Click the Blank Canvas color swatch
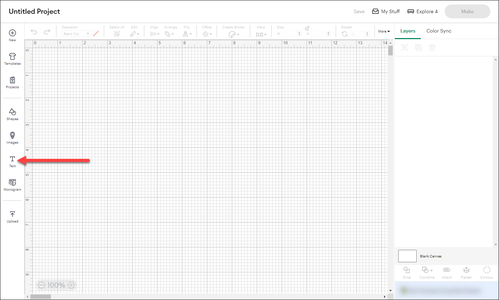Image resolution: width=499 pixels, height=300 pixels. (x=407, y=256)
